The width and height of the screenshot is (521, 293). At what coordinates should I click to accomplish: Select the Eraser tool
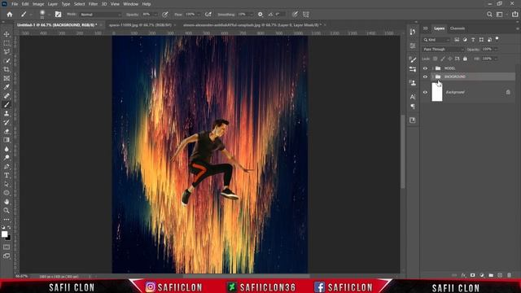point(7,131)
